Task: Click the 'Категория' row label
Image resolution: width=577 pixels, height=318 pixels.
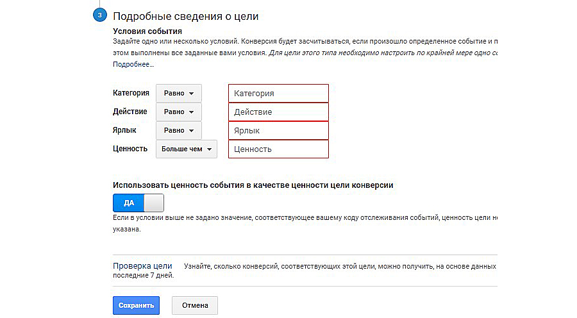Action: tap(131, 93)
